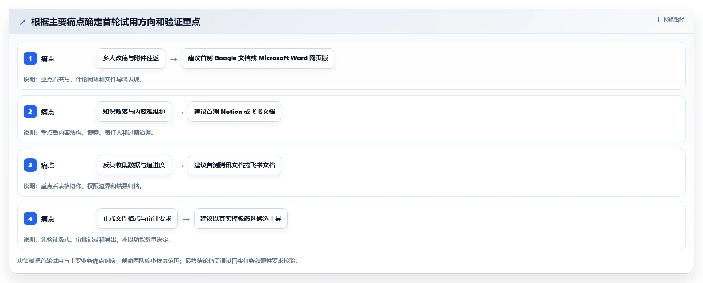The width and height of the screenshot is (703, 283).
Task: Select the number 2 step badge
Action: click(x=30, y=112)
